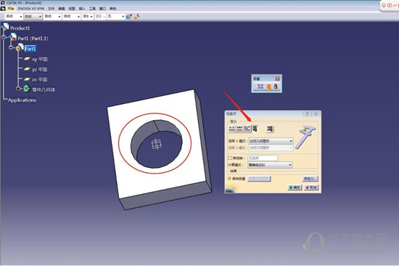Click the red Cancel button in dialog
Viewport: 399px width, 266px height.
(311, 188)
